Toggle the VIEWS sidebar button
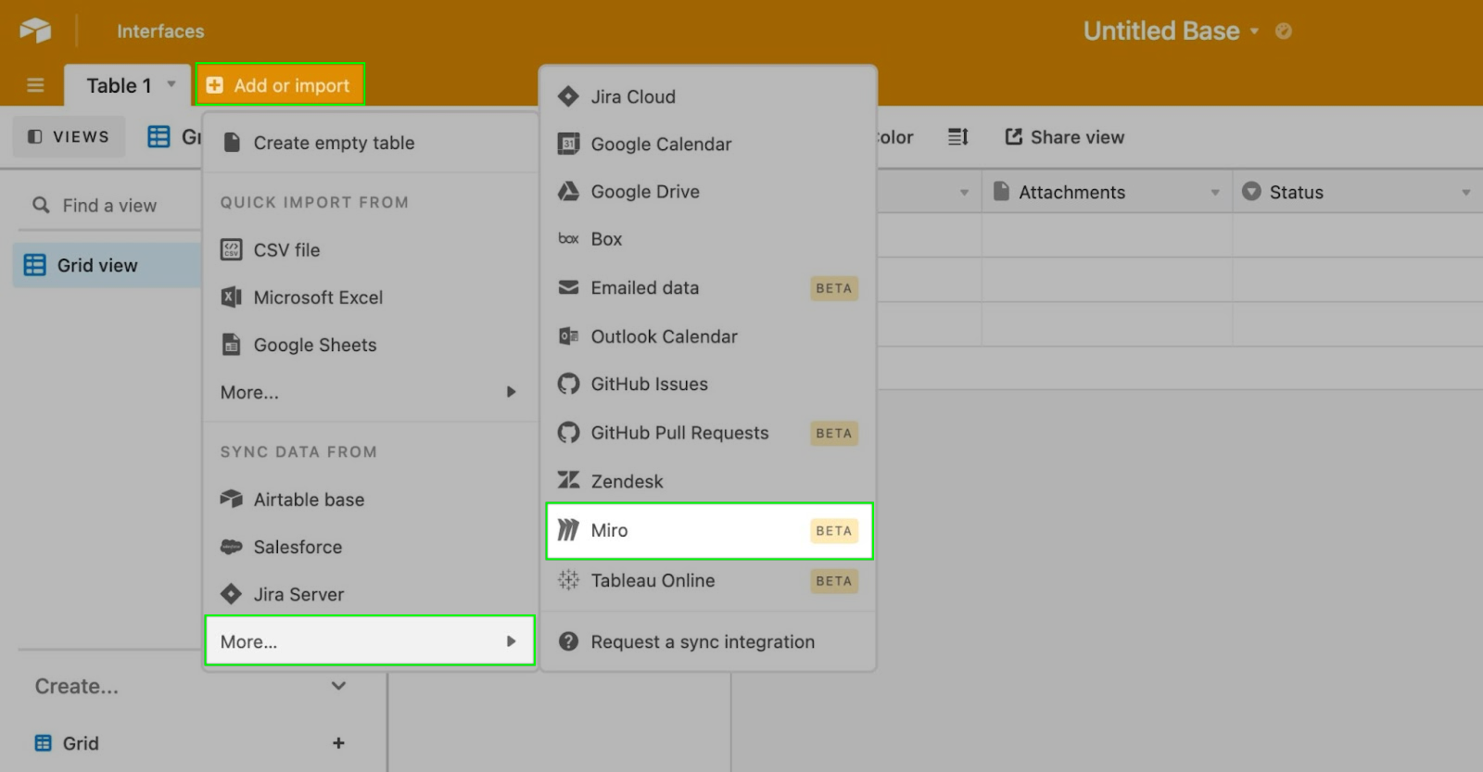The height and width of the screenshot is (772, 1483). tap(69, 136)
